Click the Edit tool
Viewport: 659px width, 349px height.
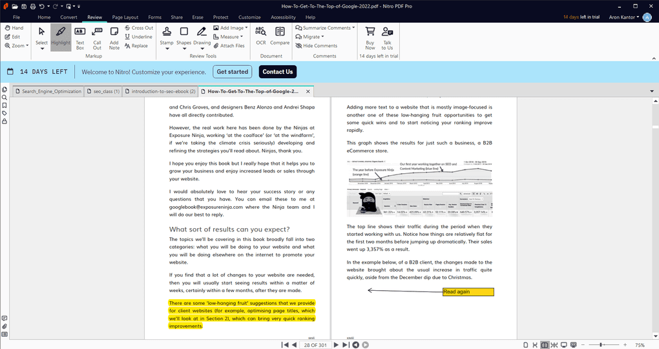[12, 37]
